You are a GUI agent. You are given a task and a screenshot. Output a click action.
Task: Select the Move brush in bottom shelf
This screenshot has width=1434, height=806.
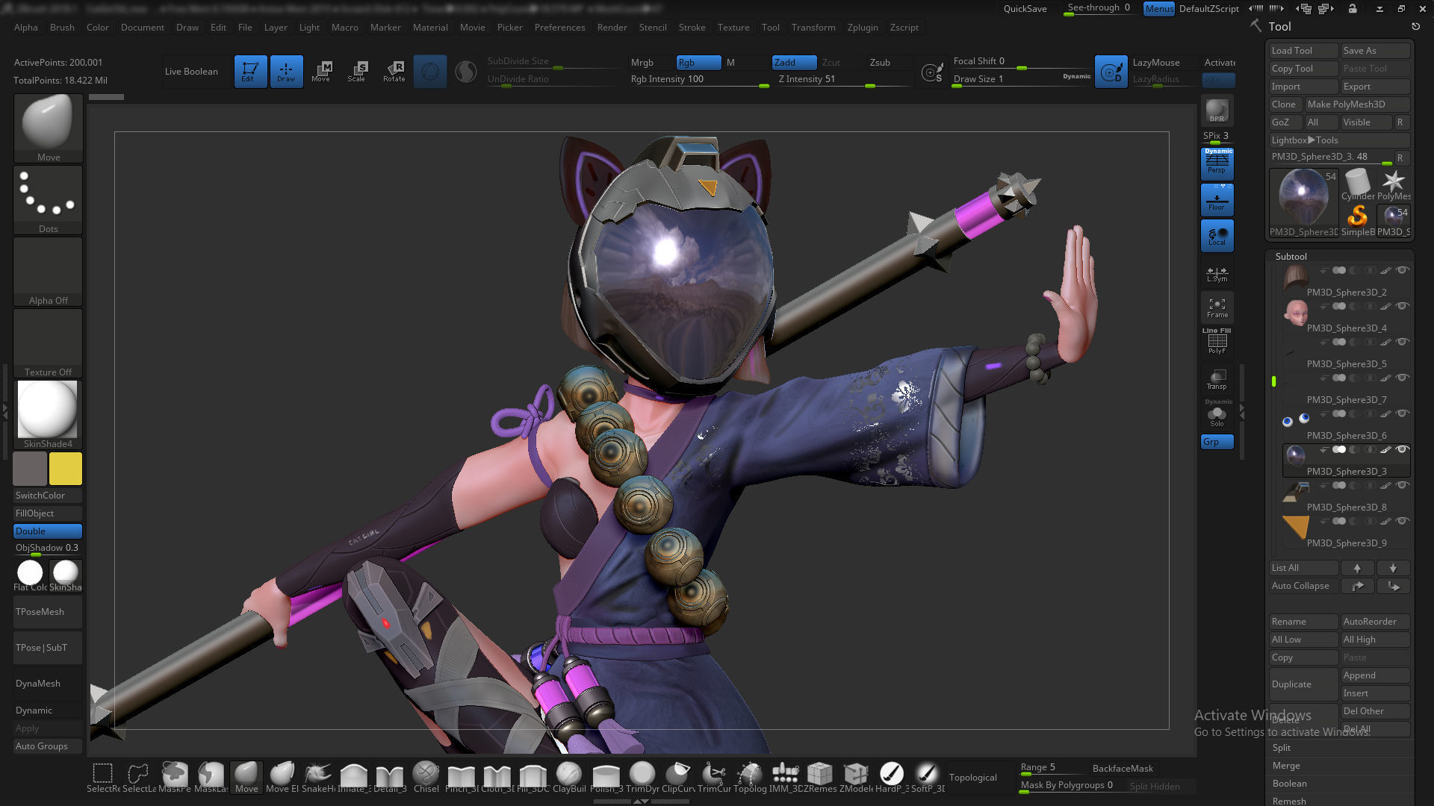[x=246, y=777]
